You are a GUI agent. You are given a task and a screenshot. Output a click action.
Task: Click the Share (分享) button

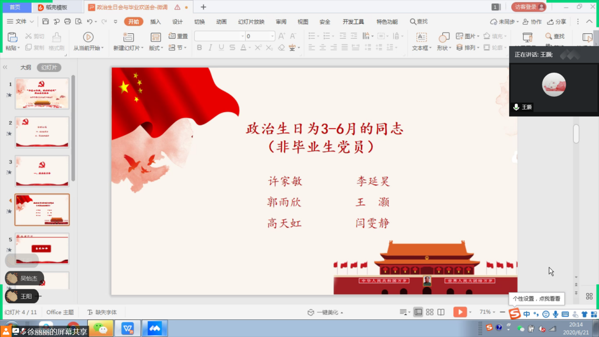(557, 21)
